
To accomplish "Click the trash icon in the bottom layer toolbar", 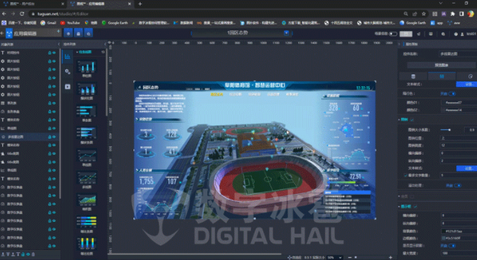I will (x=33, y=254).
